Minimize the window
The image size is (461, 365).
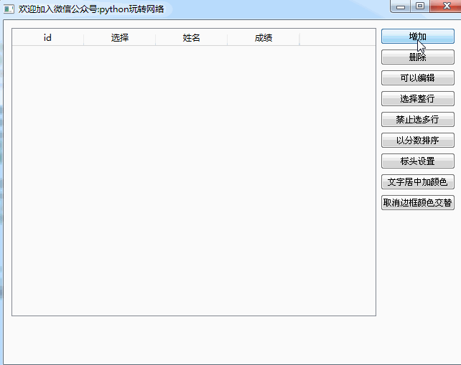pos(401,6)
